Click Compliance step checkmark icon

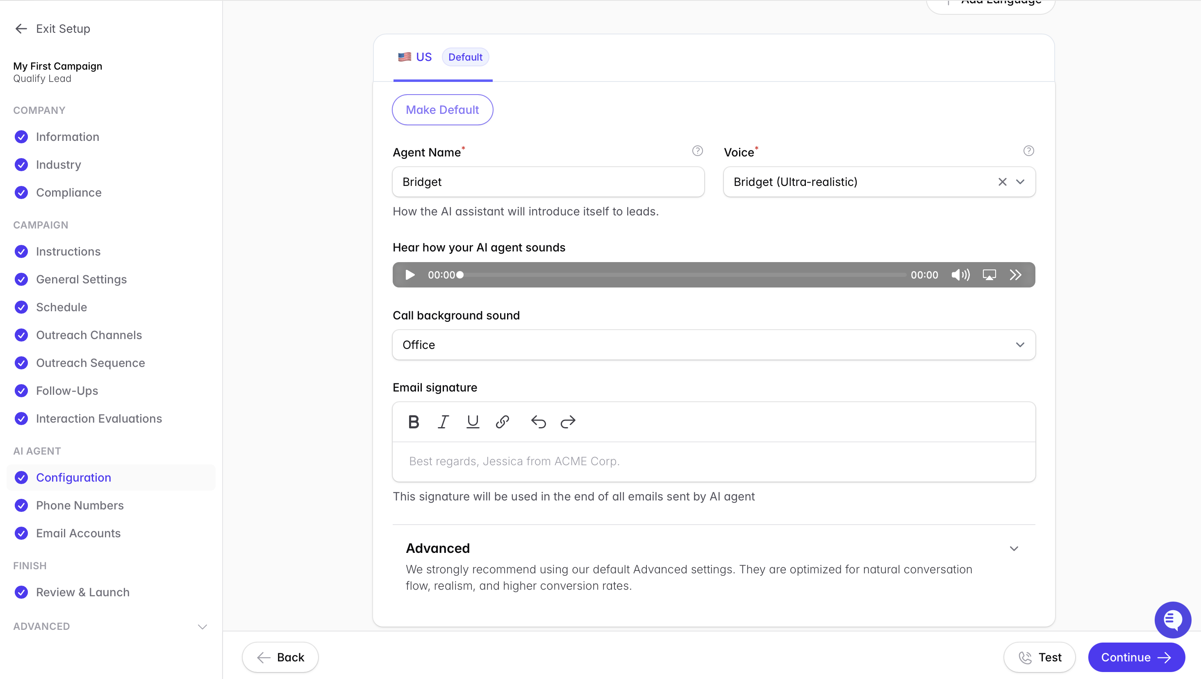pos(21,192)
